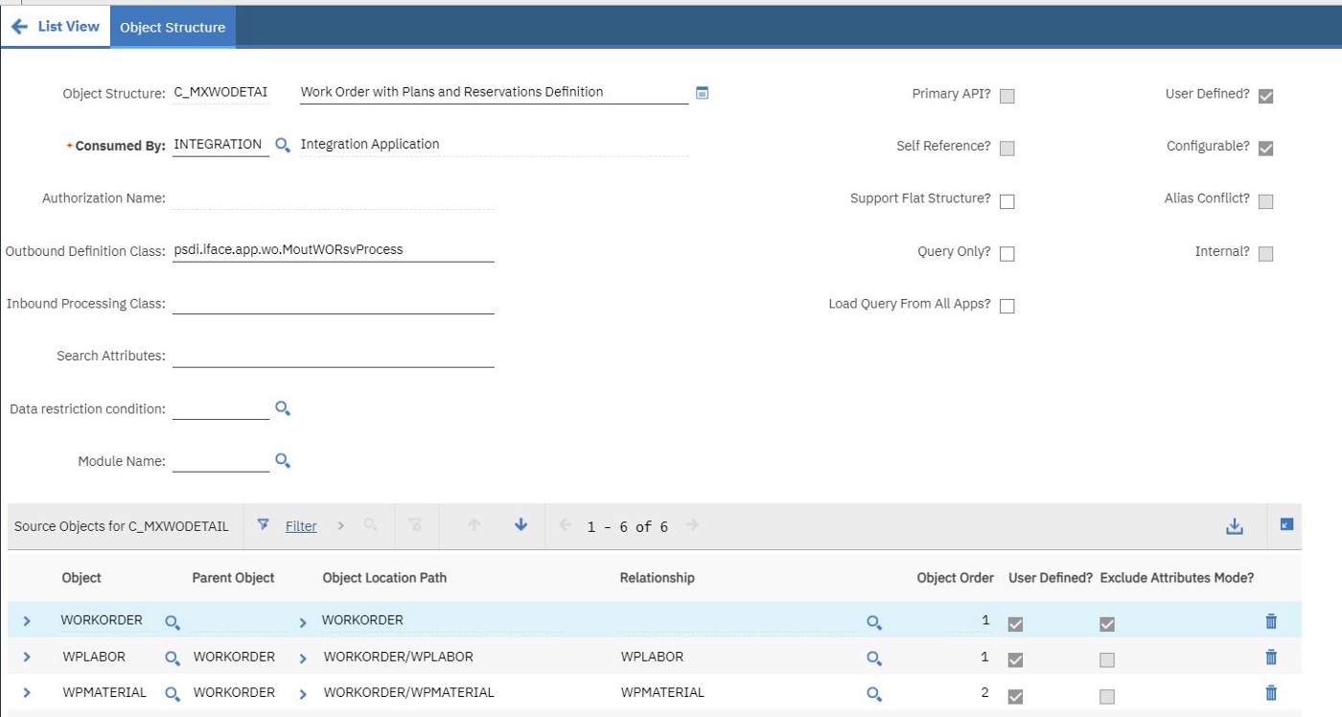Toggle Configurable checkbox

click(x=1265, y=149)
